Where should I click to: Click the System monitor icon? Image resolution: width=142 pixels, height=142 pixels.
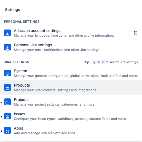[7, 73]
